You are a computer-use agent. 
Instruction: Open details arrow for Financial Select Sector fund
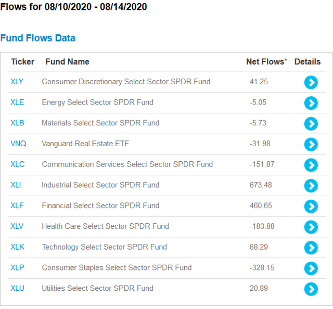[x=311, y=206]
